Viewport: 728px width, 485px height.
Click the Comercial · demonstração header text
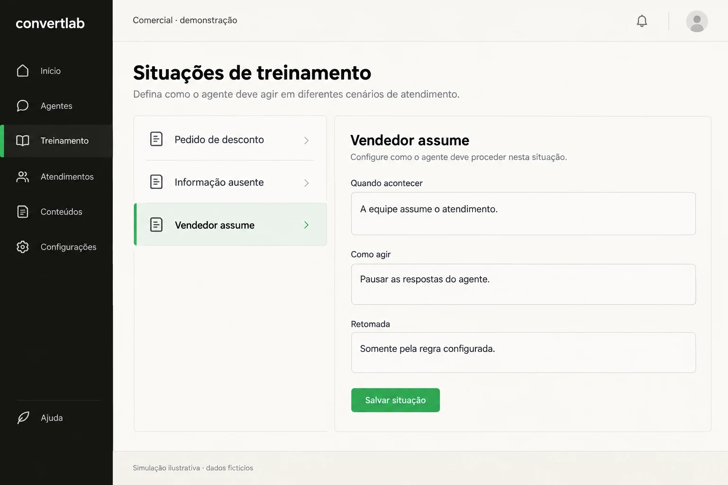[x=185, y=20]
